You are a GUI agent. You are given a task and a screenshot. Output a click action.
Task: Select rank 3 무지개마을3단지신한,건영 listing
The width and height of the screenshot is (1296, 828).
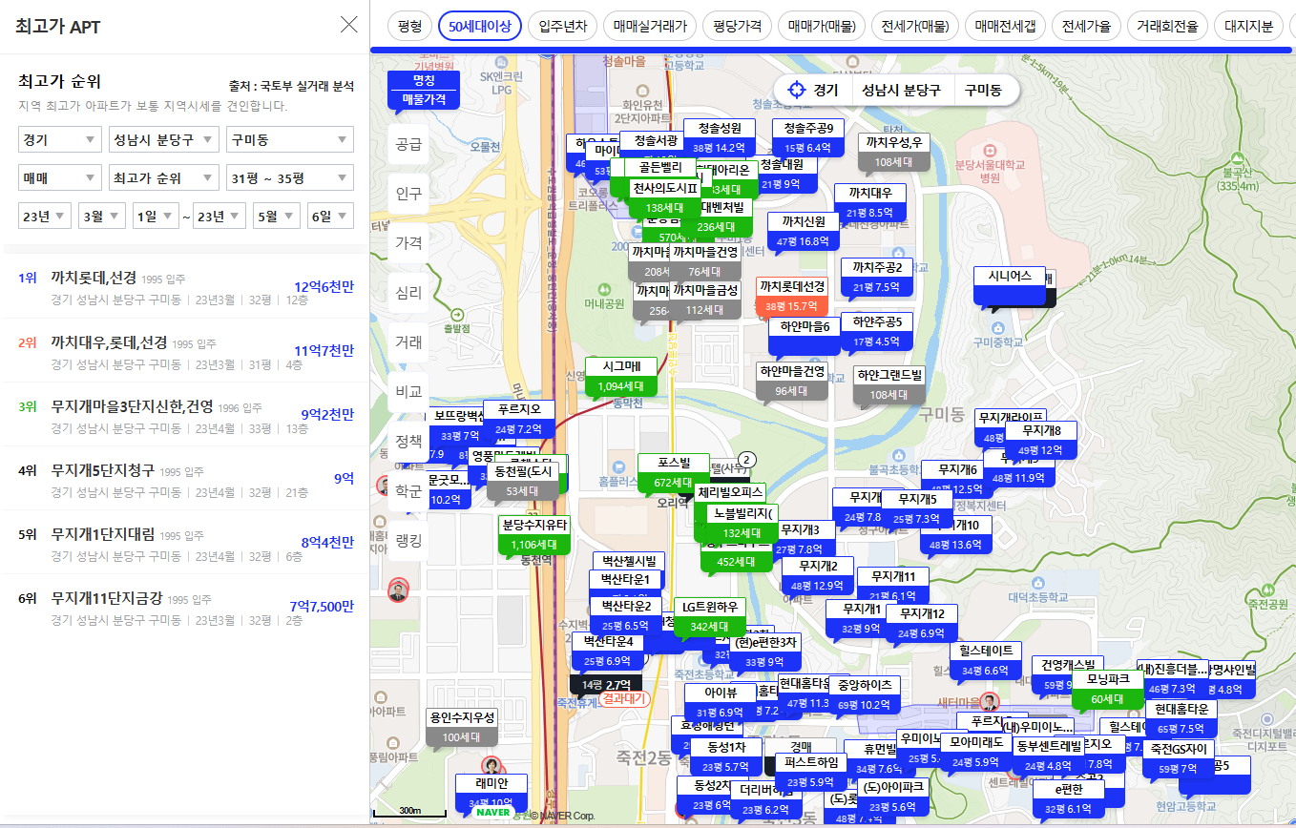(186, 414)
